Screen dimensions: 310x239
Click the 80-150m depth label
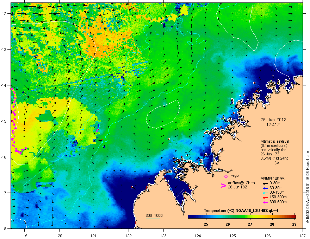[x=277, y=192]
